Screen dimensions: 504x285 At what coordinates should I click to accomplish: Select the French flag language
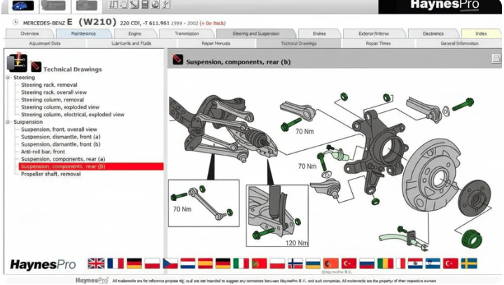pos(115,263)
